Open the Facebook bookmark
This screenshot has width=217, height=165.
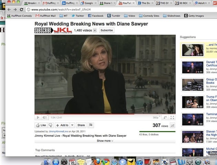[96, 16]
